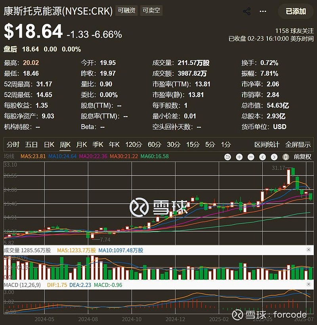
Task: Toggle the candlestick style icon
Action: pos(286,157)
